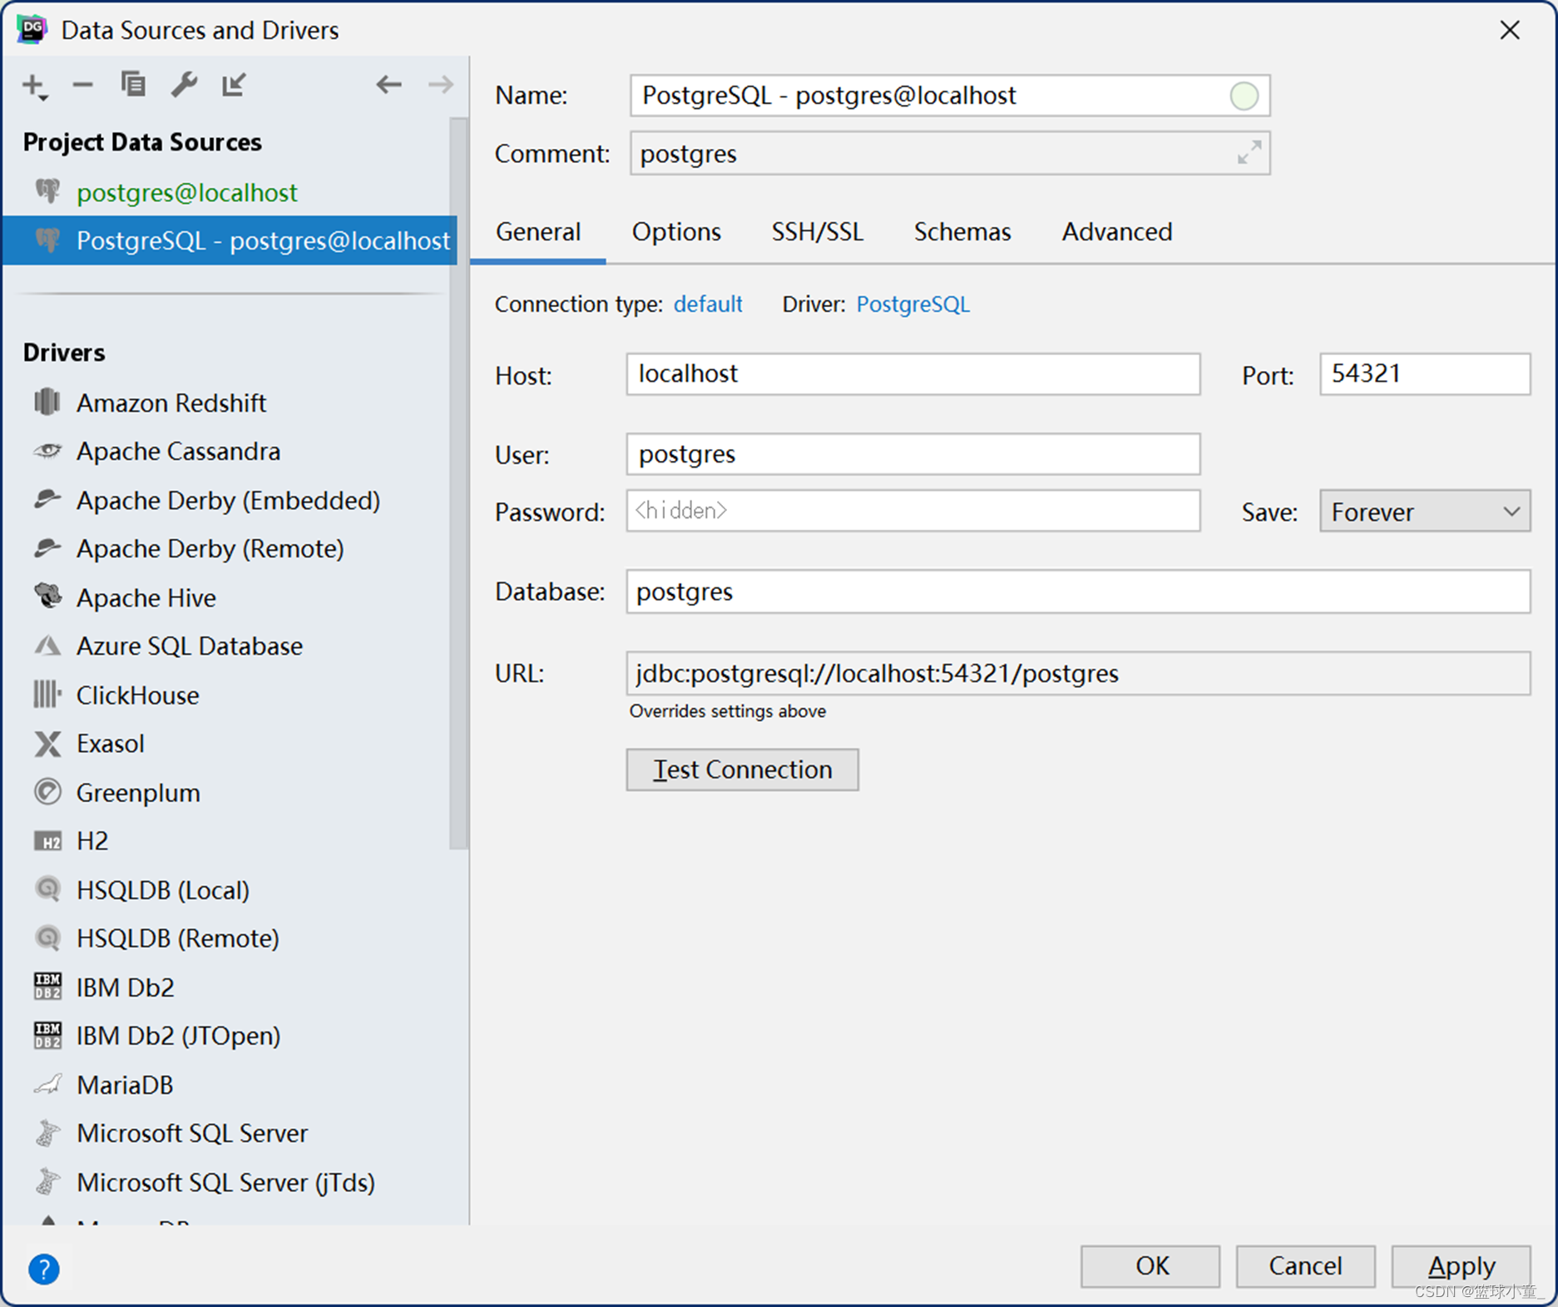The image size is (1558, 1307).
Task: Select the Greenplum driver
Action: pos(138,792)
